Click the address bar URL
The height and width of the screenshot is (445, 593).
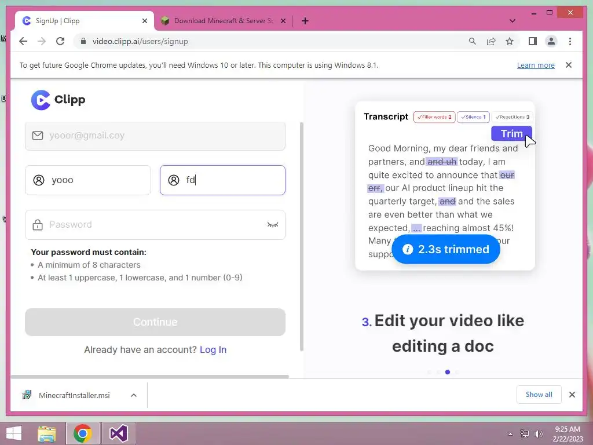pyautogui.click(x=140, y=41)
